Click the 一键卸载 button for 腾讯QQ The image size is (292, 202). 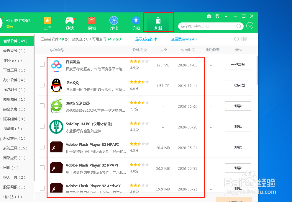[238, 85]
